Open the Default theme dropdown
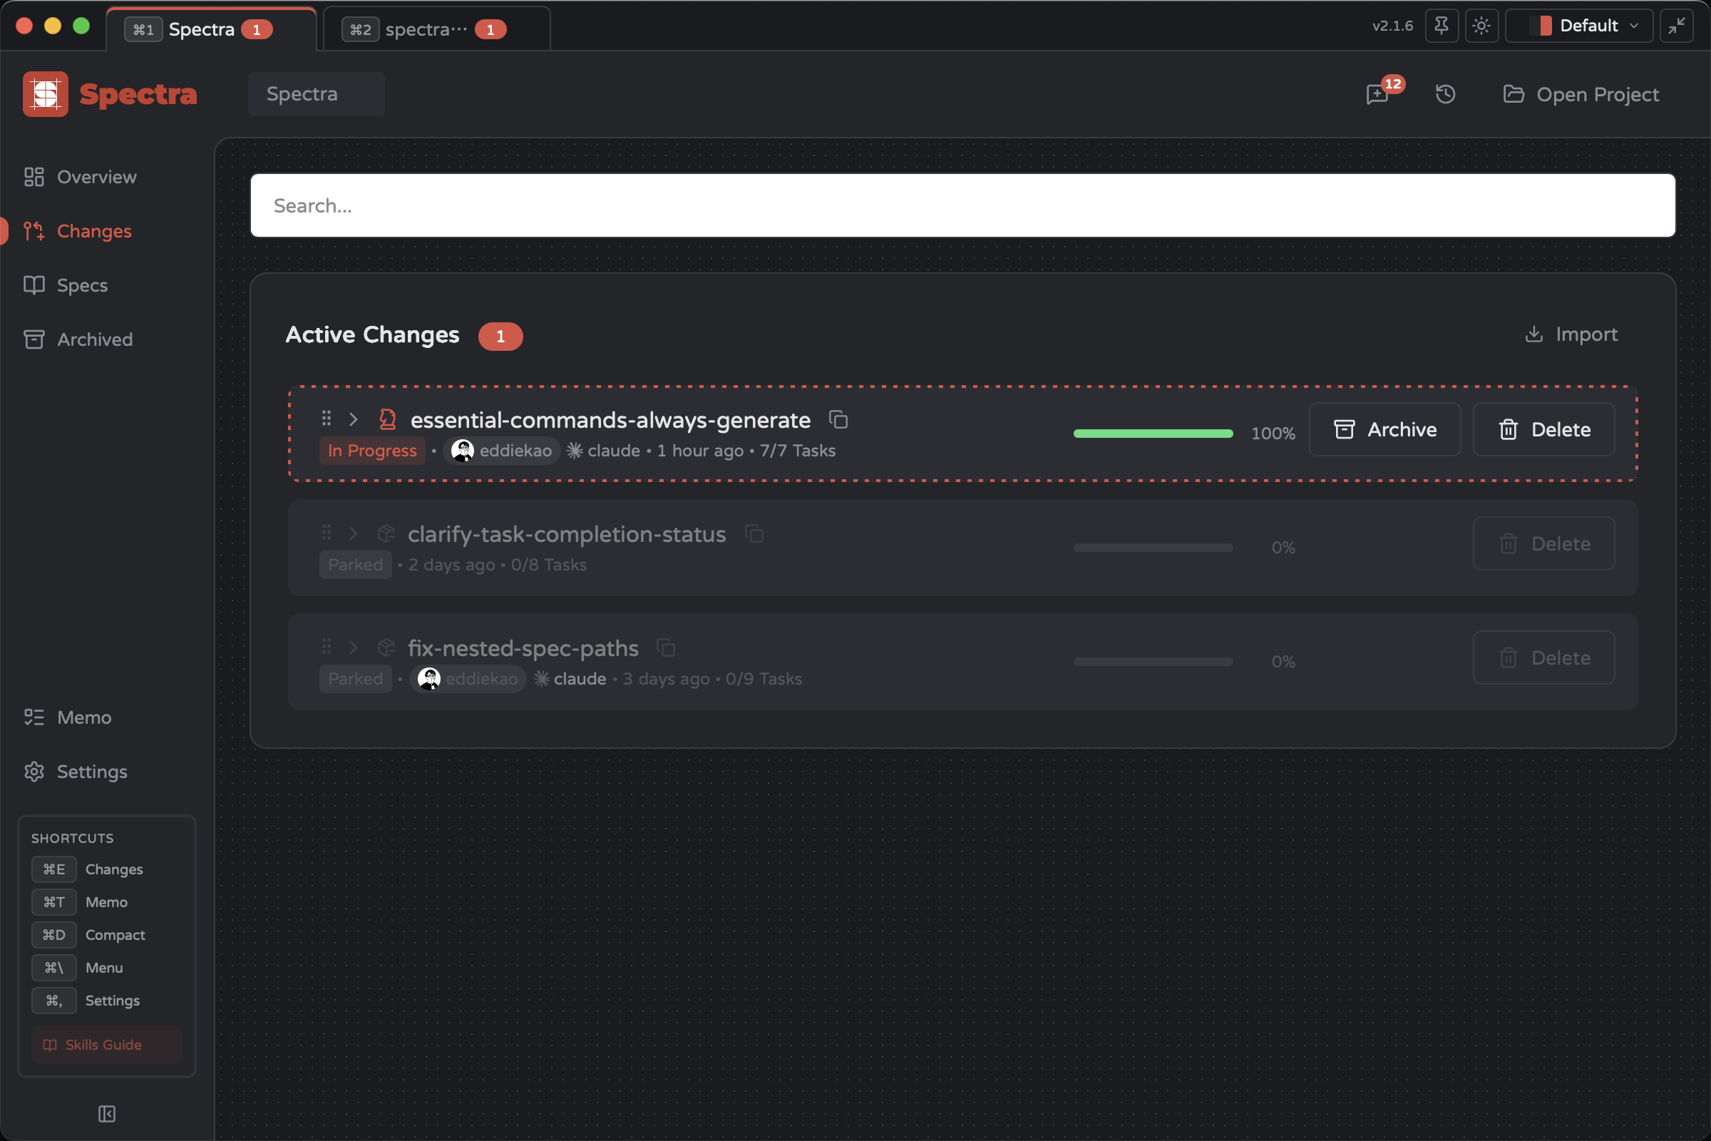Screen dimensions: 1711x1141 click(1578, 26)
